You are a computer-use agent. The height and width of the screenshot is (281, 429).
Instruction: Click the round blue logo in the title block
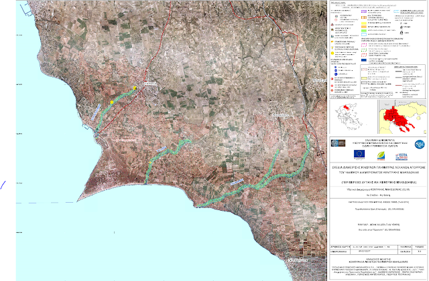[x=420, y=145]
